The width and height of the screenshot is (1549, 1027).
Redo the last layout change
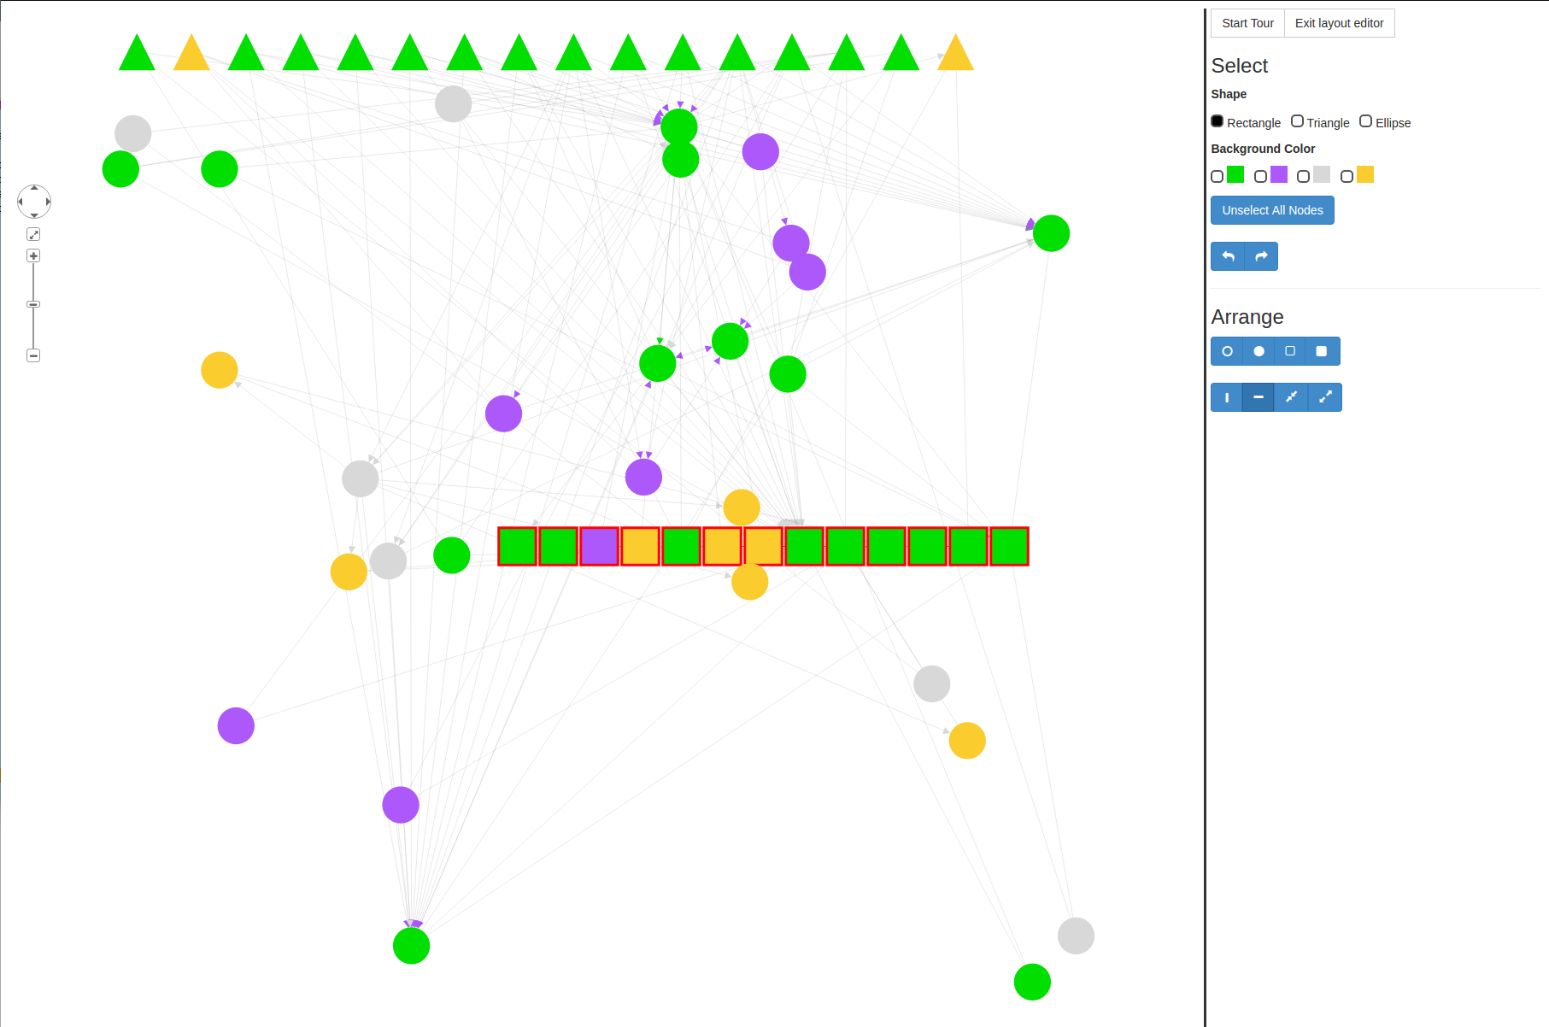1261,256
